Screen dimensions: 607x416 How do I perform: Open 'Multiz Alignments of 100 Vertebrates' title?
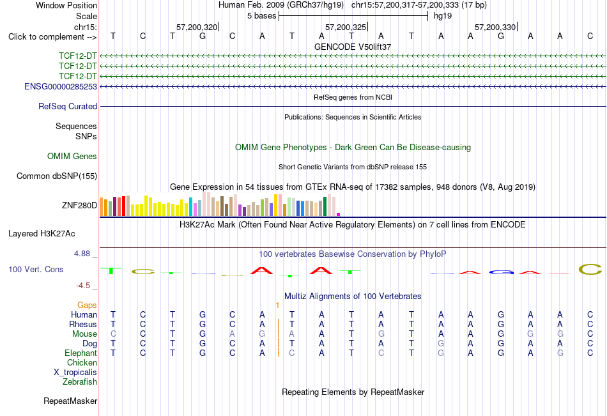tap(353, 297)
